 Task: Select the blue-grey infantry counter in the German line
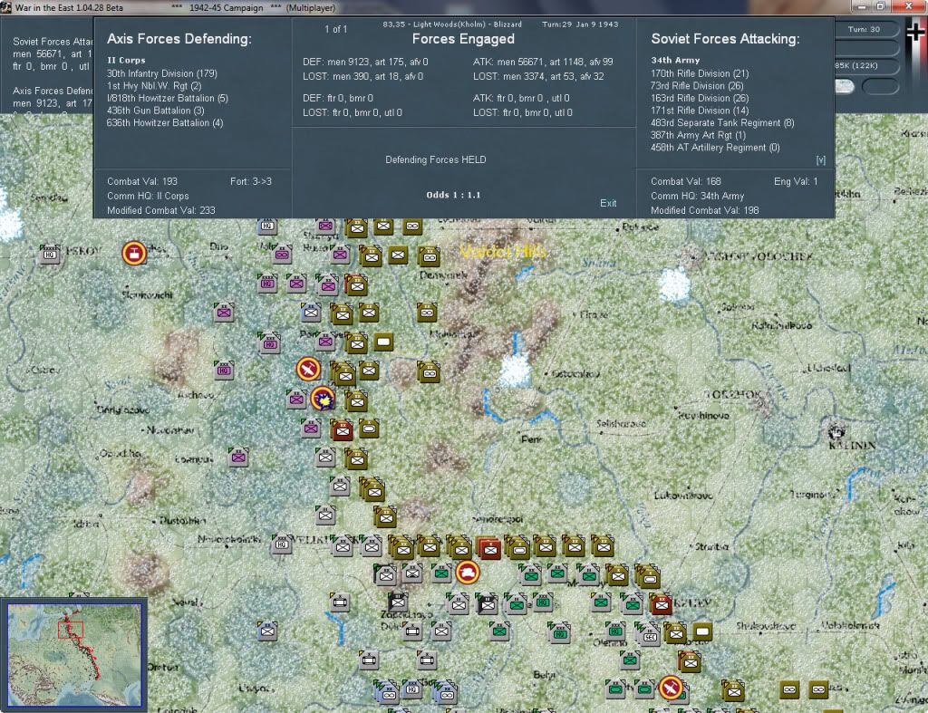[x=310, y=312]
